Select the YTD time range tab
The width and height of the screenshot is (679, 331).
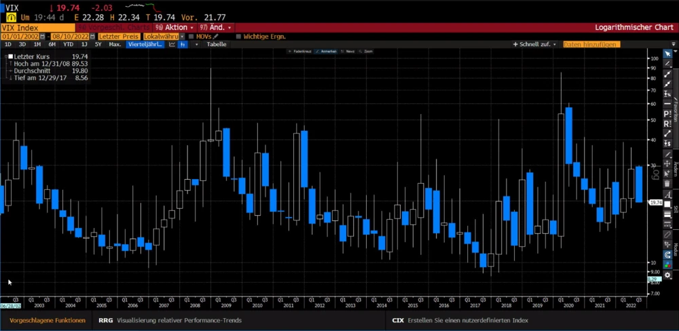click(68, 44)
